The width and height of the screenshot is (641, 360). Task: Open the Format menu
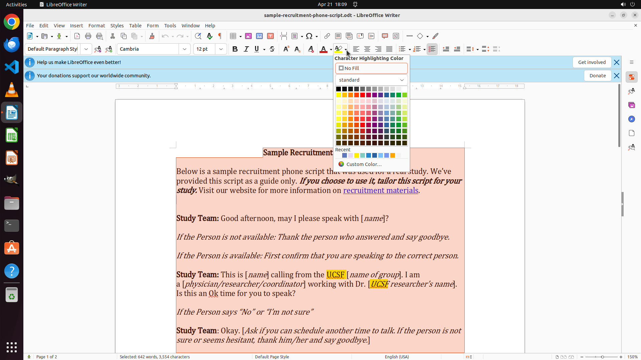coord(96,25)
